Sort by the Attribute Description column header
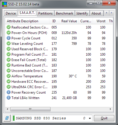118x125 pixels. click(27, 21)
